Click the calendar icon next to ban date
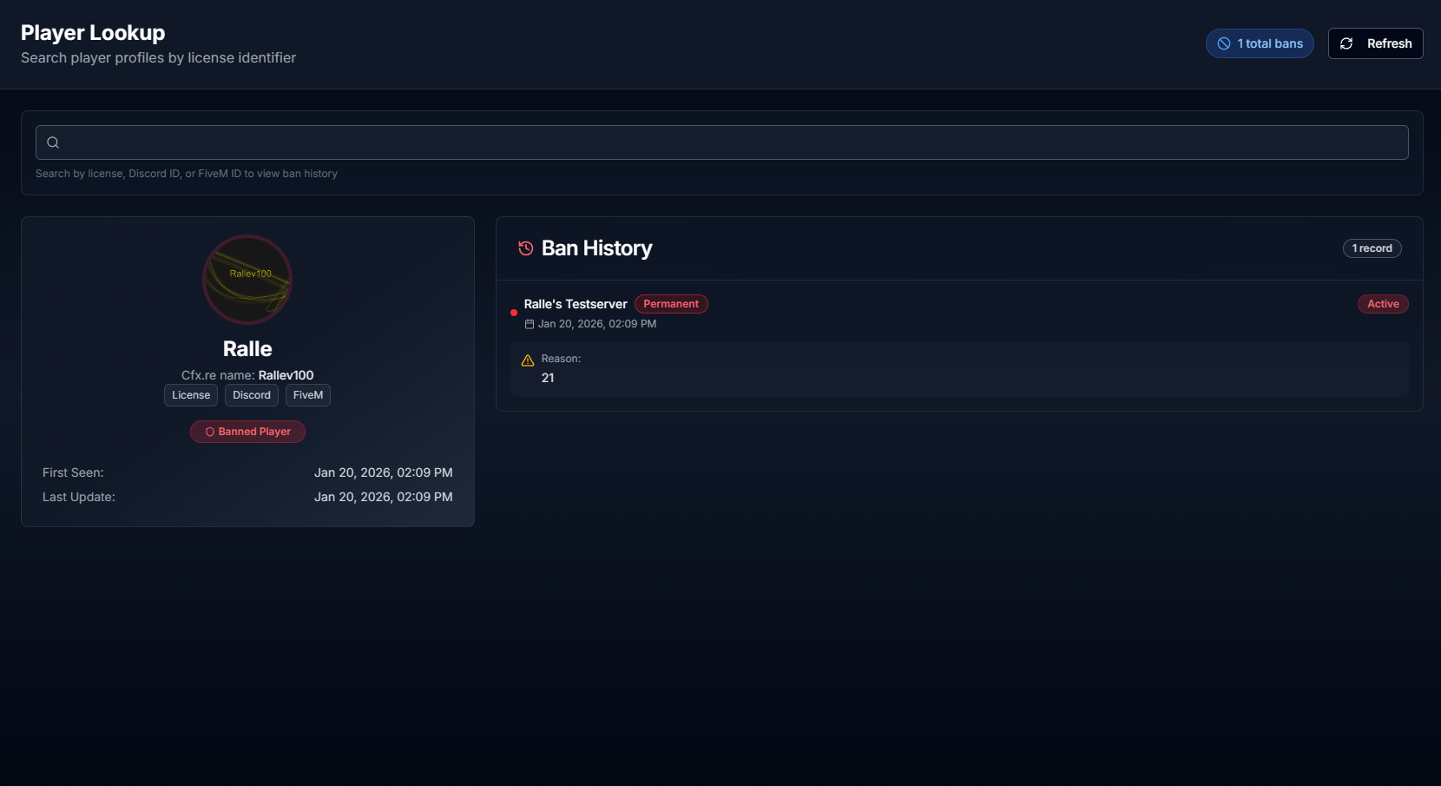The image size is (1441, 786). point(530,324)
